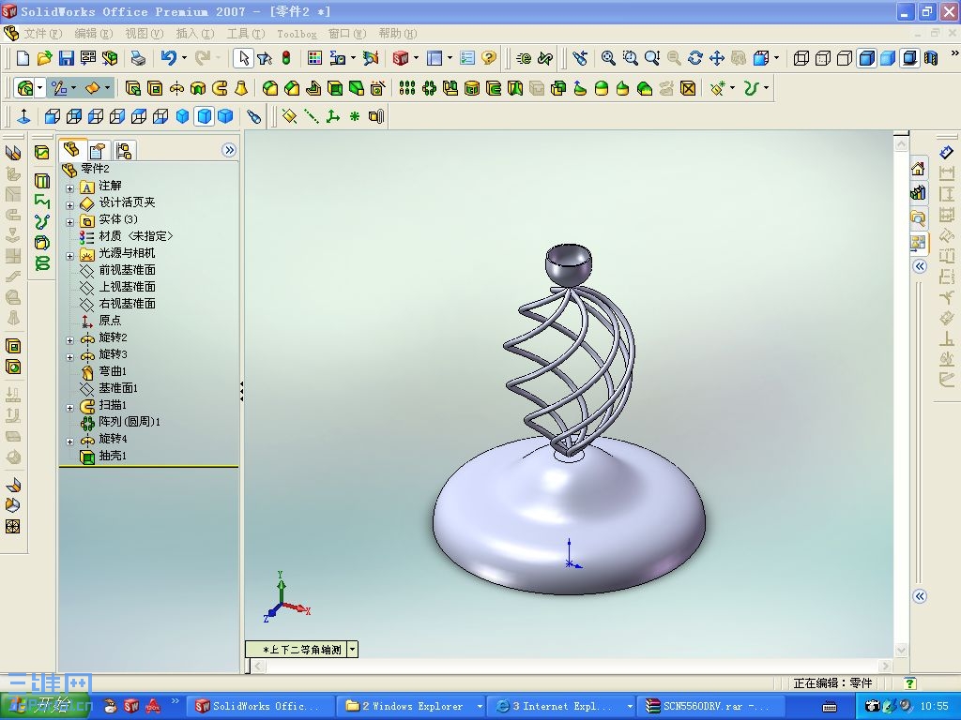This screenshot has width=961, height=720.
Task: Click the Circular Pattern icon
Action: 429,88
